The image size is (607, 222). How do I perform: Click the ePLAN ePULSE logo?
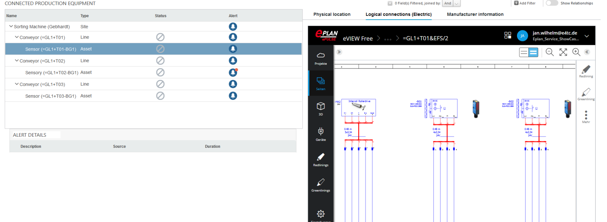coord(326,35)
